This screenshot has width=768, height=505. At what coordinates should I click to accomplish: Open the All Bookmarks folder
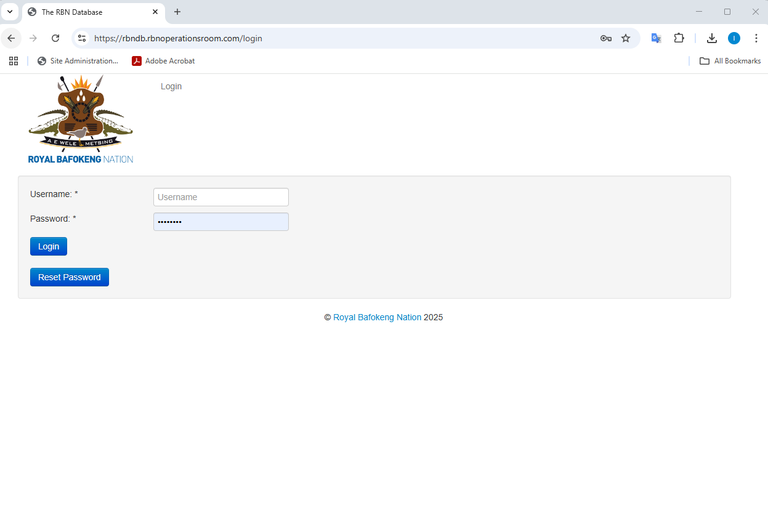730,61
